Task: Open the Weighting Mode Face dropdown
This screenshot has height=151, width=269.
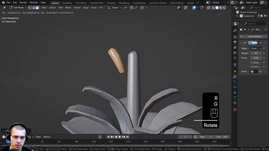Action: point(256,49)
